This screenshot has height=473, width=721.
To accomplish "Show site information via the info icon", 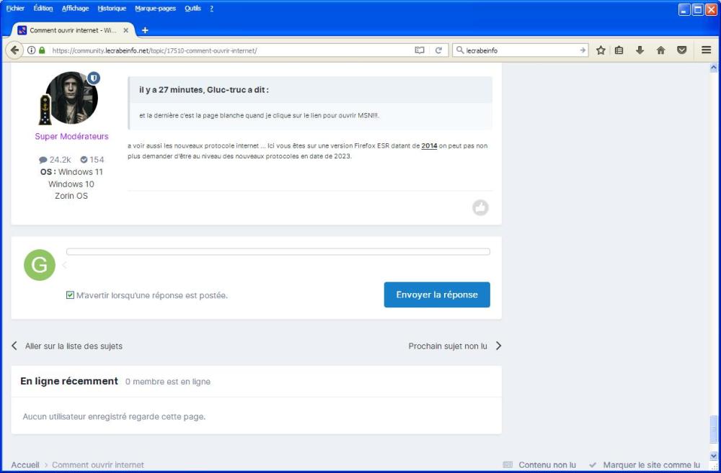I will pyautogui.click(x=32, y=50).
